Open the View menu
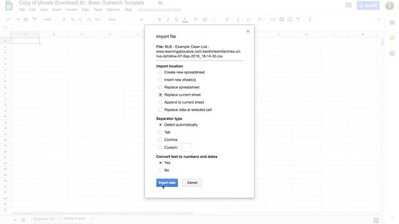 pyautogui.click(x=44, y=10)
